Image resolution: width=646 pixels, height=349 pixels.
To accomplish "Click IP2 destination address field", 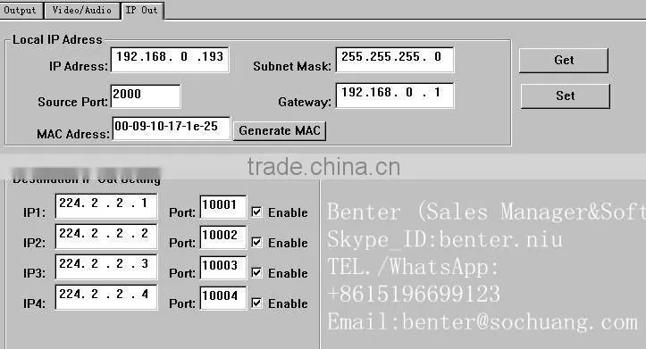I will (x=106, y=237).
